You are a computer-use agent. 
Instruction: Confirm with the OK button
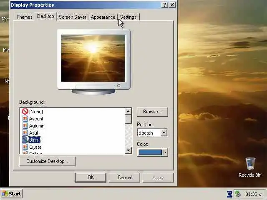(91, 177)
